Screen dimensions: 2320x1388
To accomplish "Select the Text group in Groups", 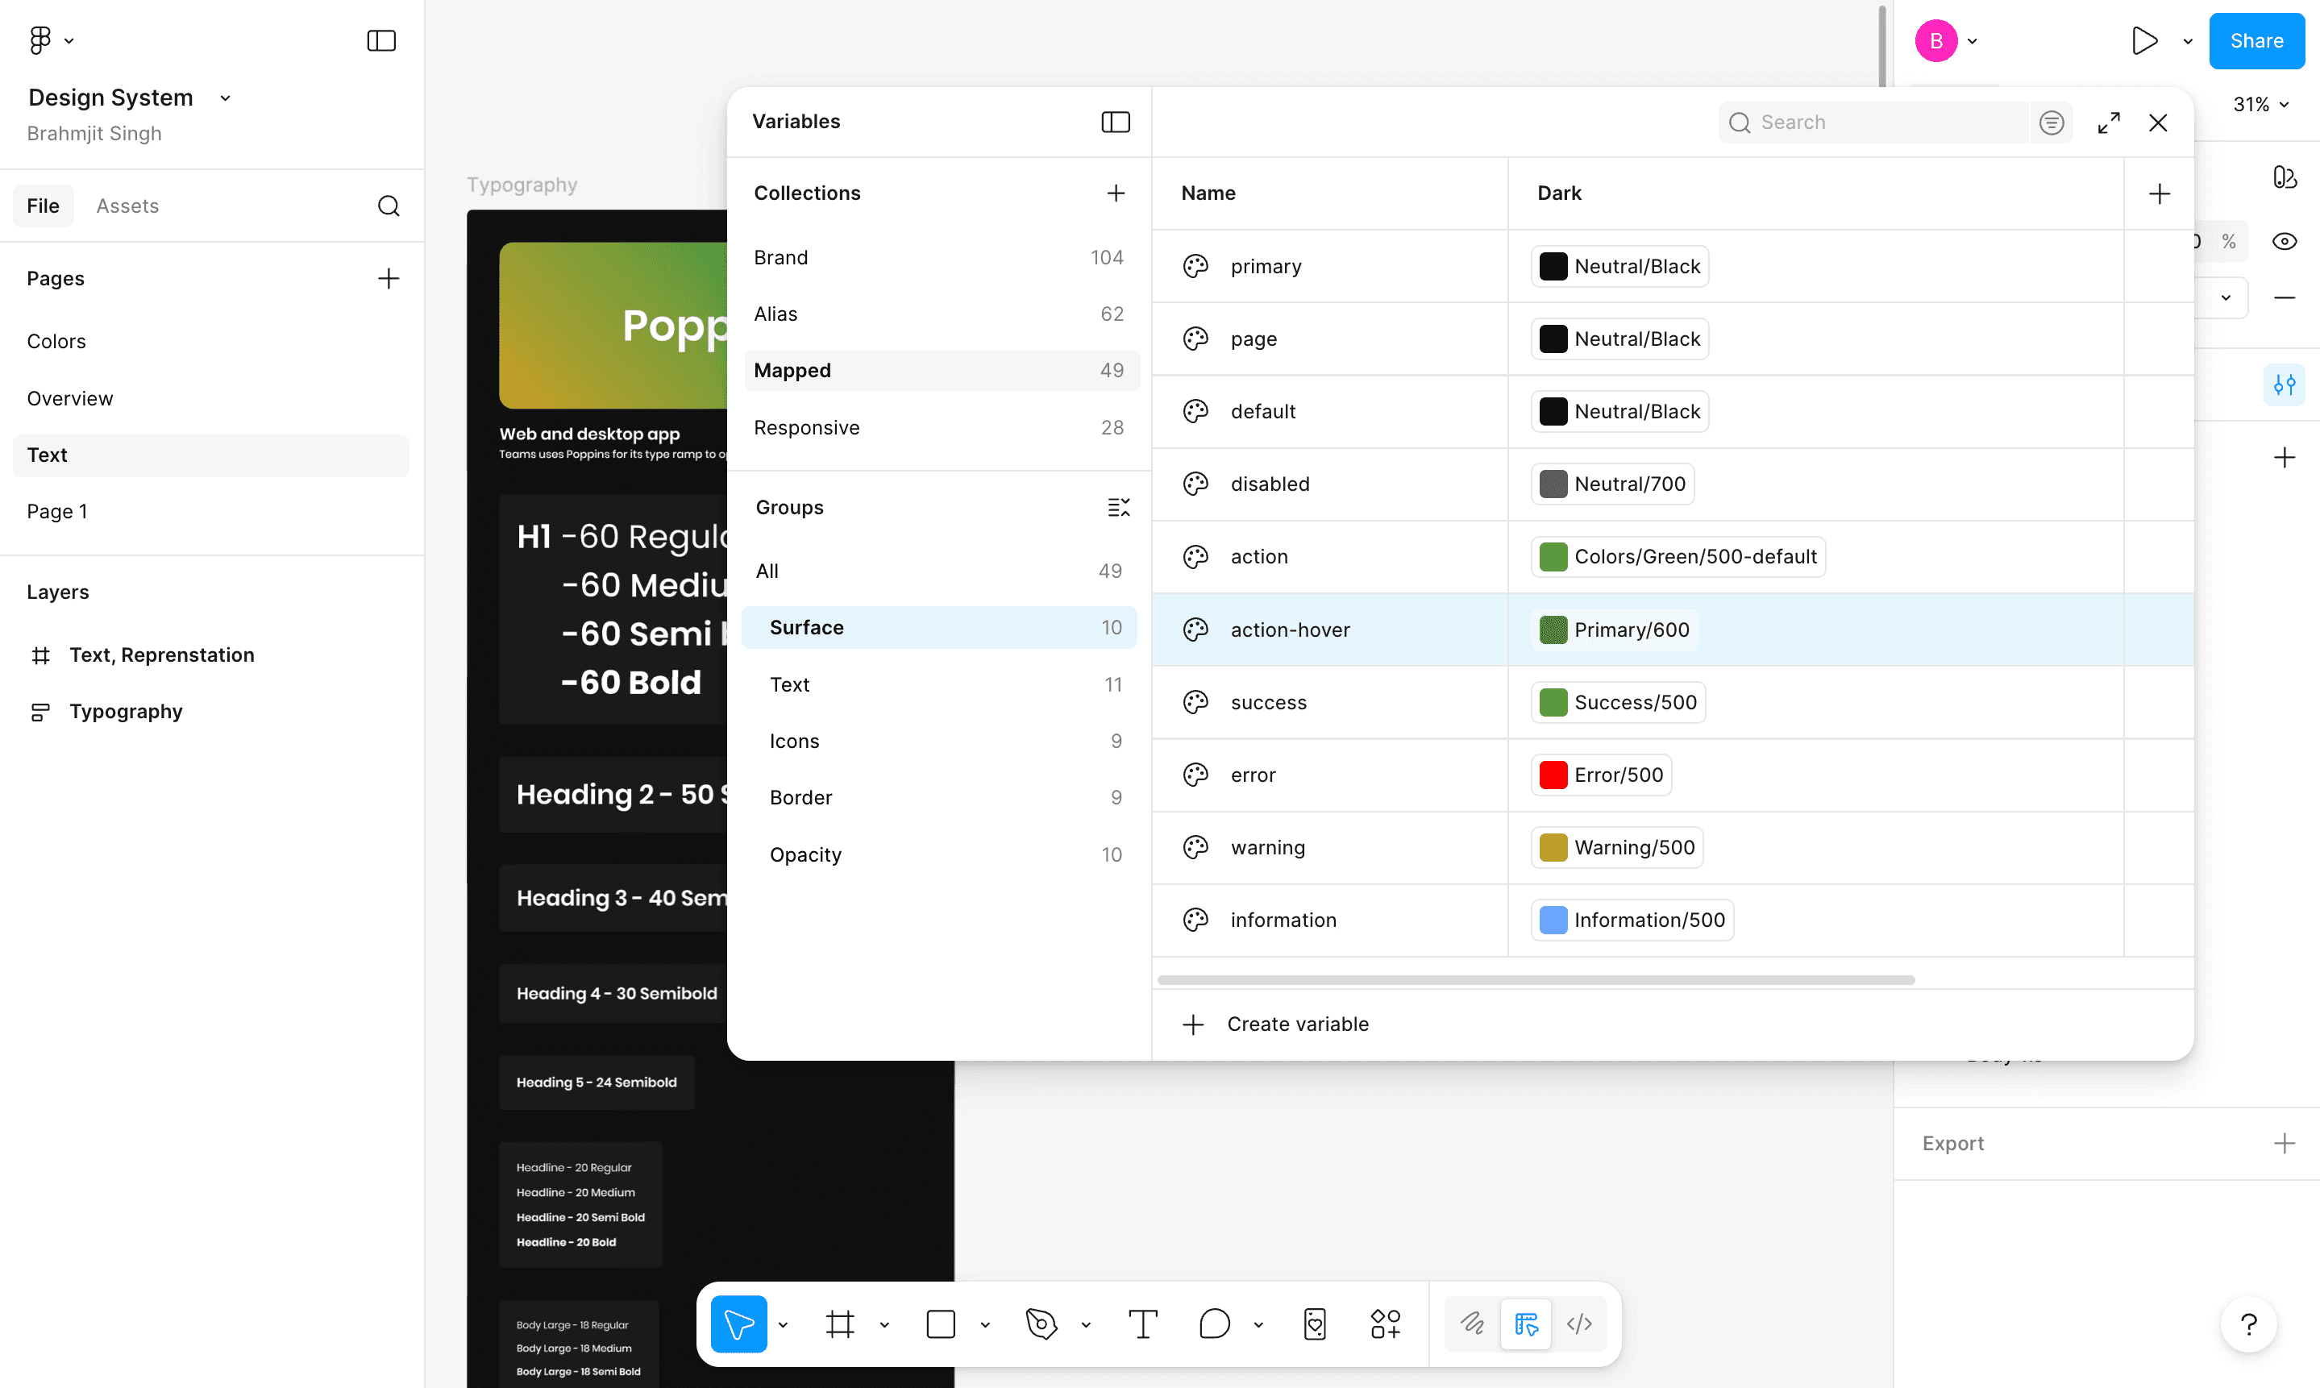I will (789, 684).
